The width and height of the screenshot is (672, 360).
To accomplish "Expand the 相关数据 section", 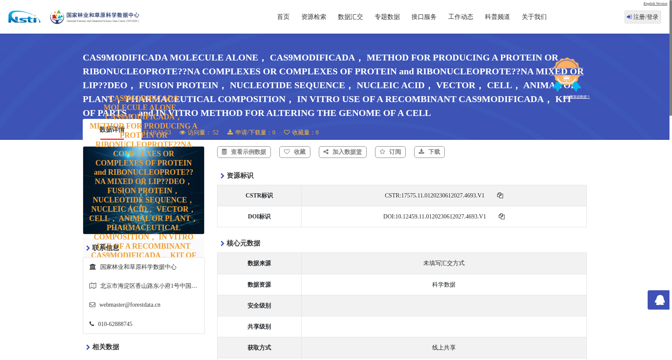I will click(x=102, y=347).
